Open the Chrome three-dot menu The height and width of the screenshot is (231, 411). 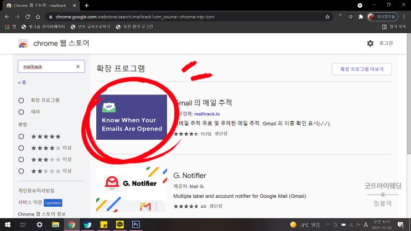(404, 17)
